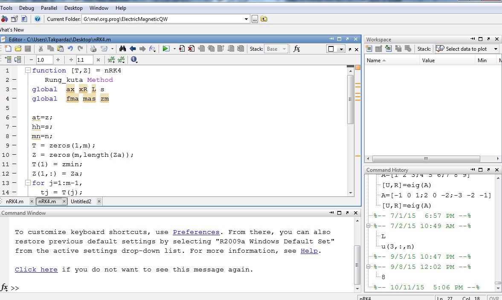The height and width of the screenshot is (300, 502).
Task: Click the Help question mark icon
Action: point(38,19)
